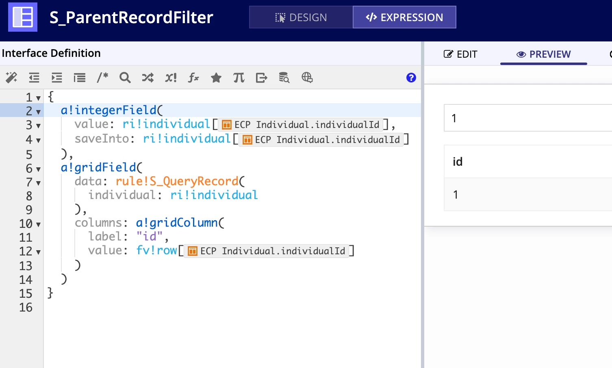Click the pi constant icon

[x=239, y=77]
